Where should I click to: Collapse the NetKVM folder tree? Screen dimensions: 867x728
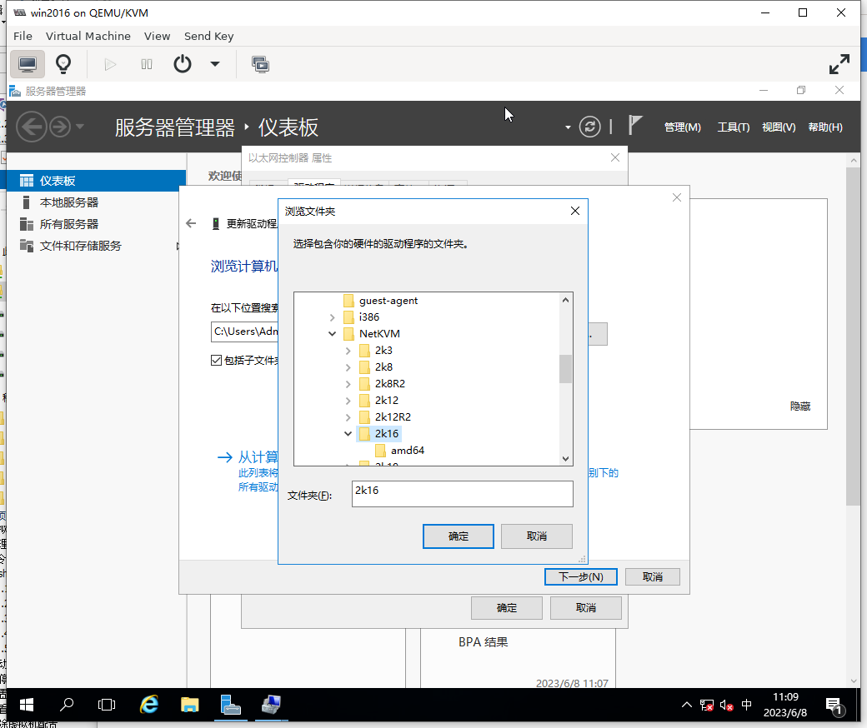pyautogui.click(x=333, y=334)
